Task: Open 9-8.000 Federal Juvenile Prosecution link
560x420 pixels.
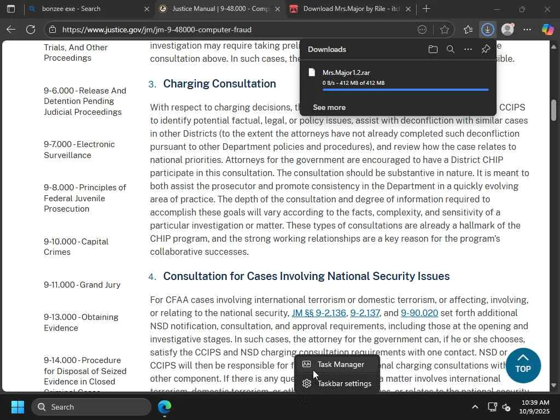Action: click(x=85, y=198)
